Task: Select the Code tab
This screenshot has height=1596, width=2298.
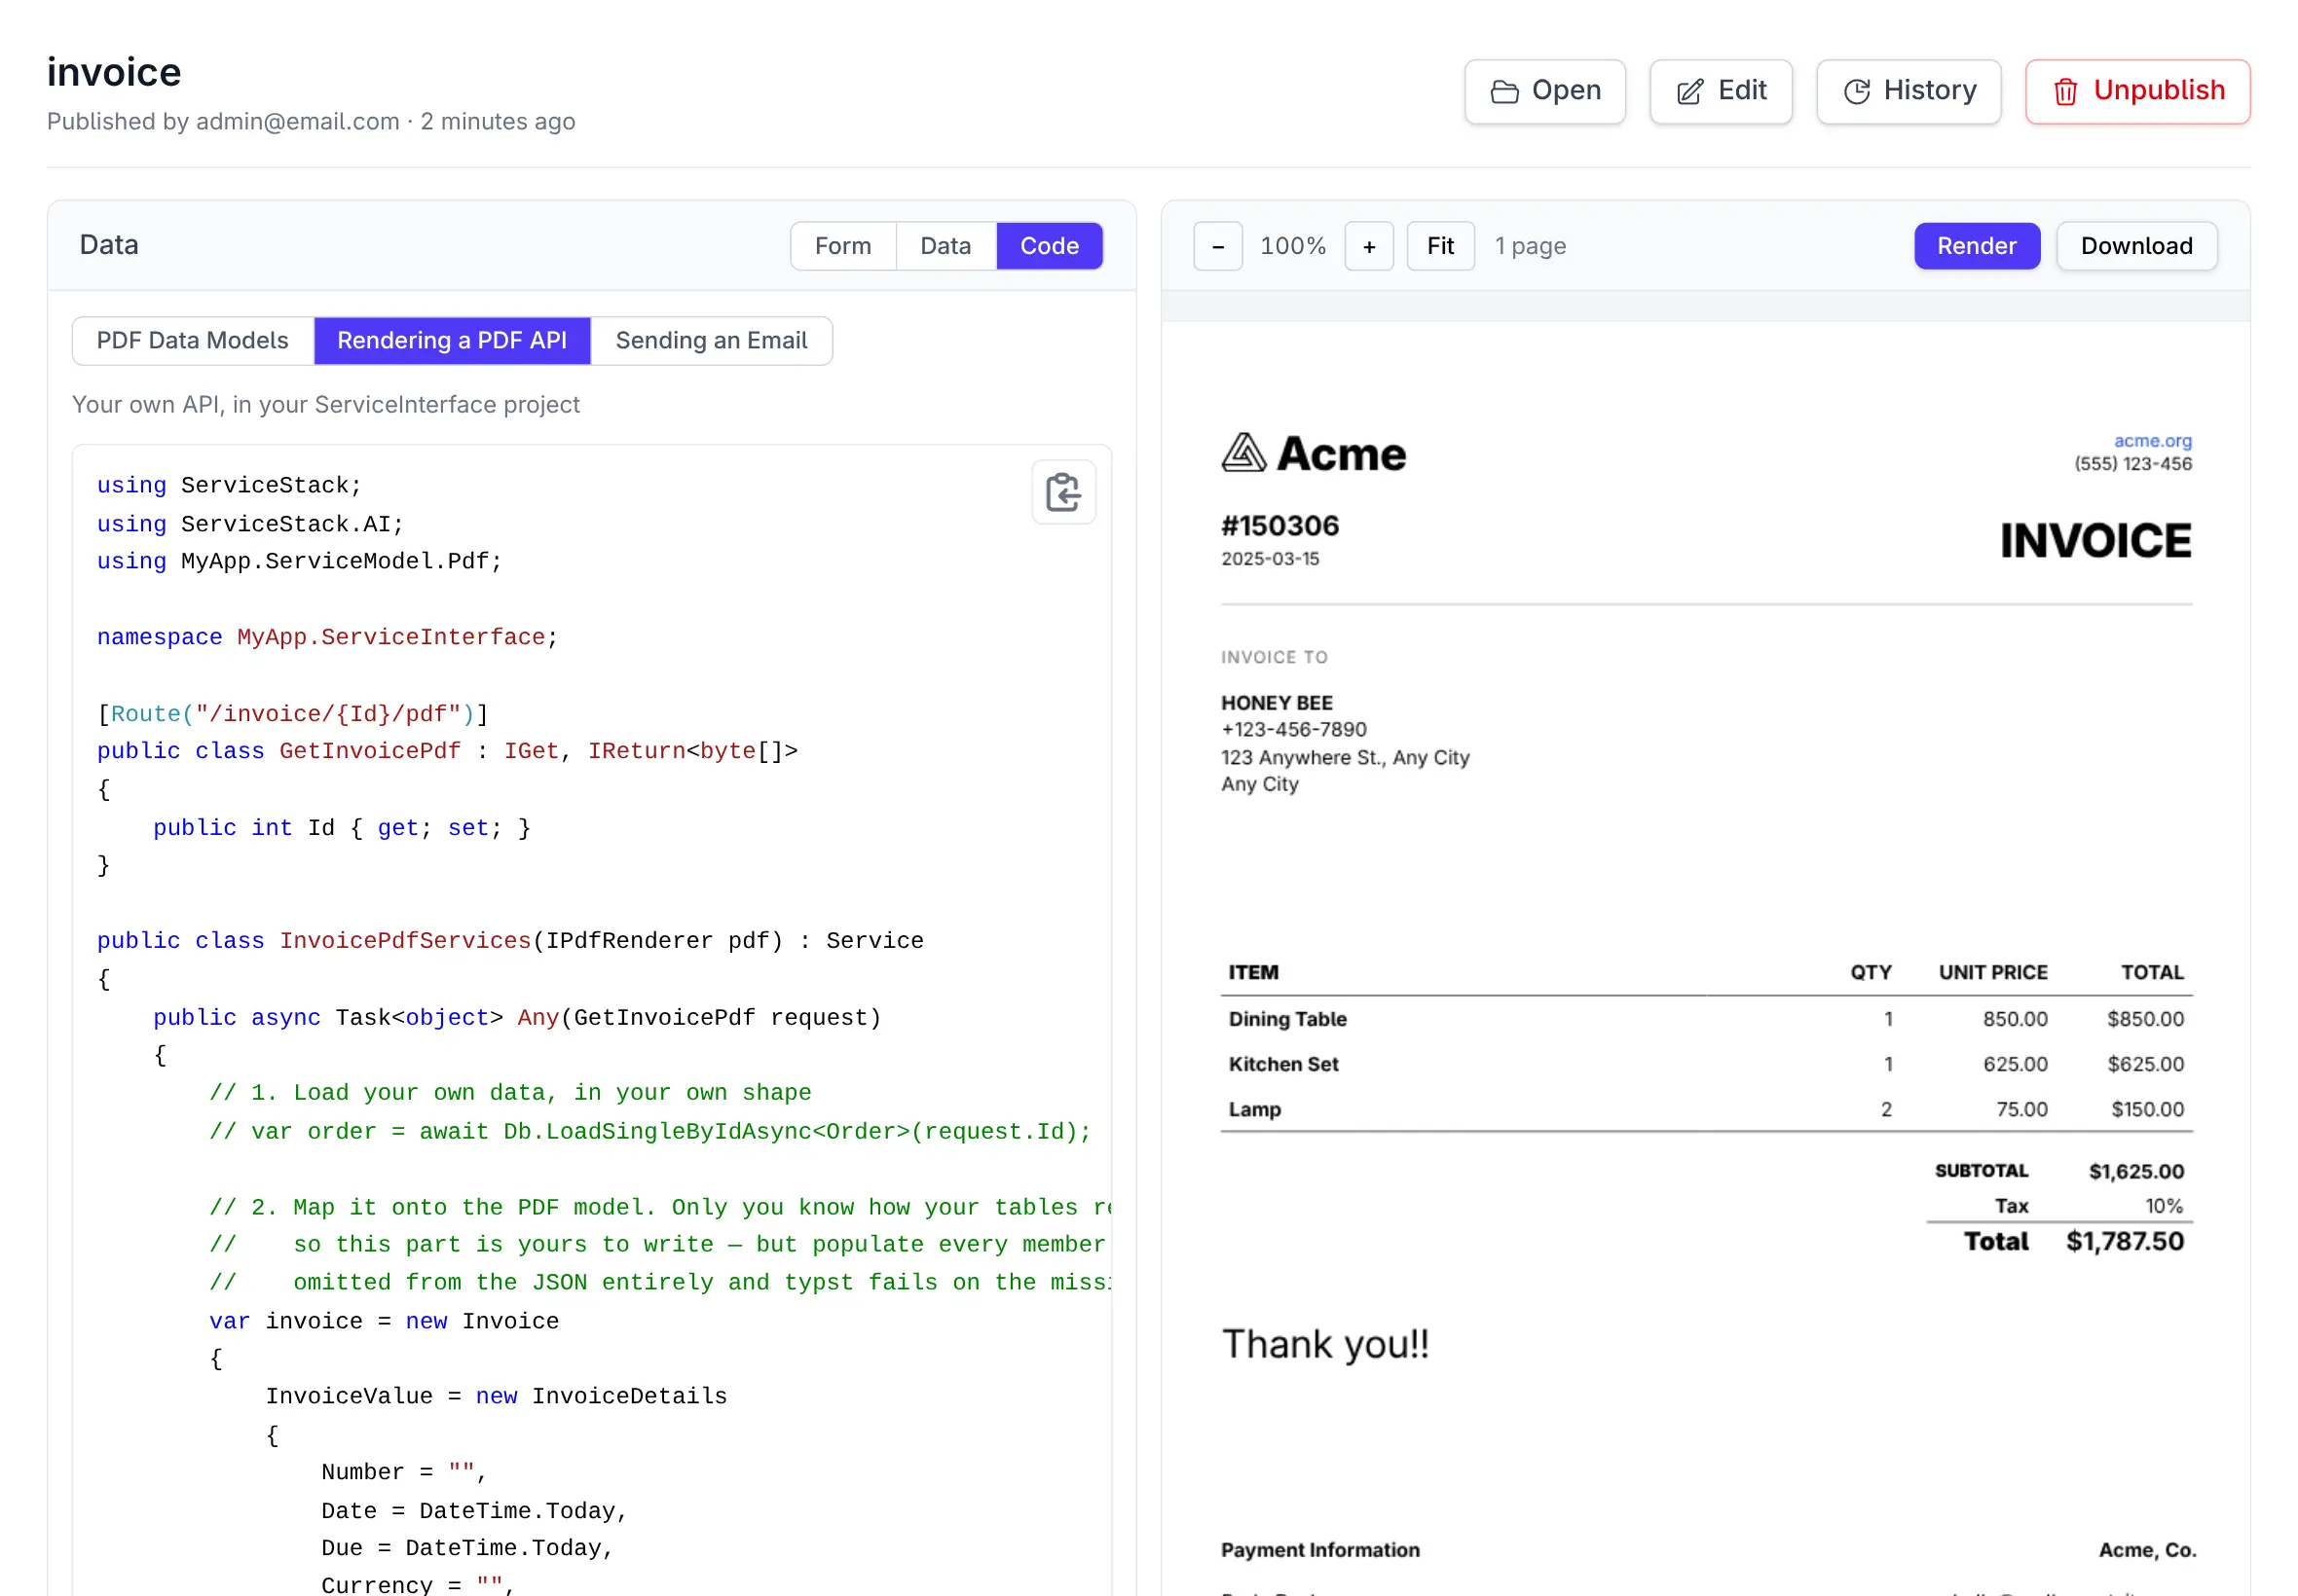Action: 1049,246
